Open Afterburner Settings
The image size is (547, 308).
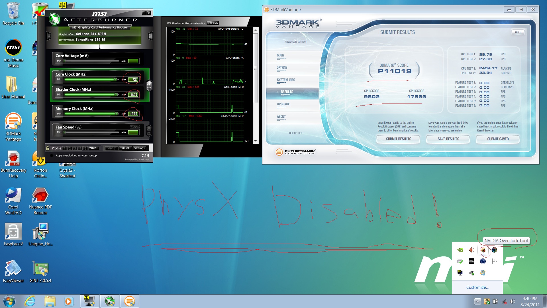(139, 148)
